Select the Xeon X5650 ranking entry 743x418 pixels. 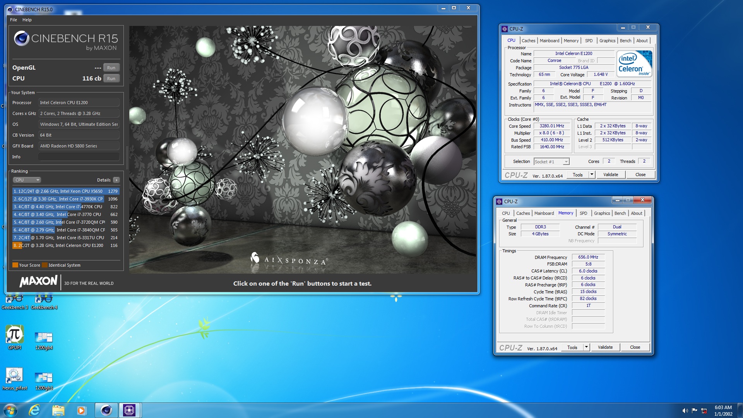[x=66, y=191]
